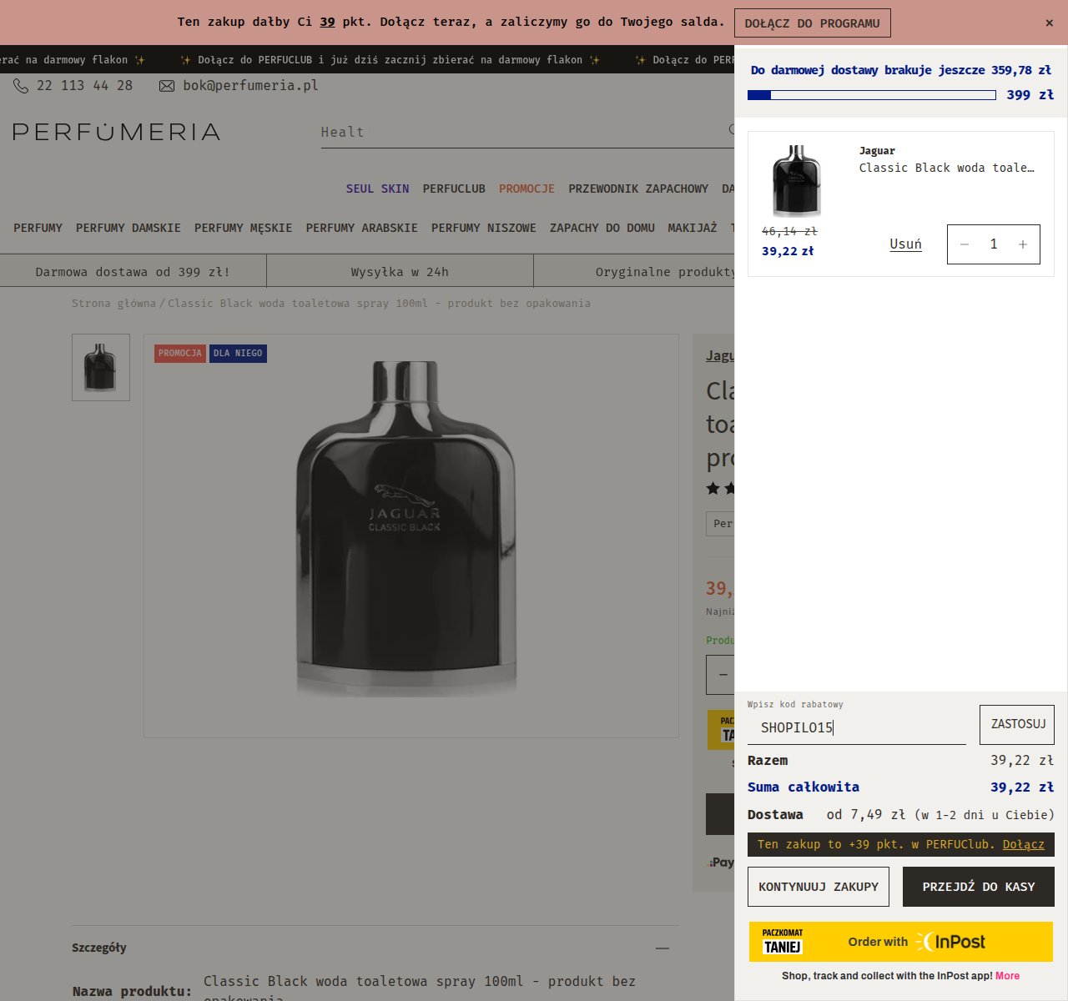The image size is (1068, 1001).
Task: Click the phone icon beside 22 113 44 28
Action: point(21,86)
